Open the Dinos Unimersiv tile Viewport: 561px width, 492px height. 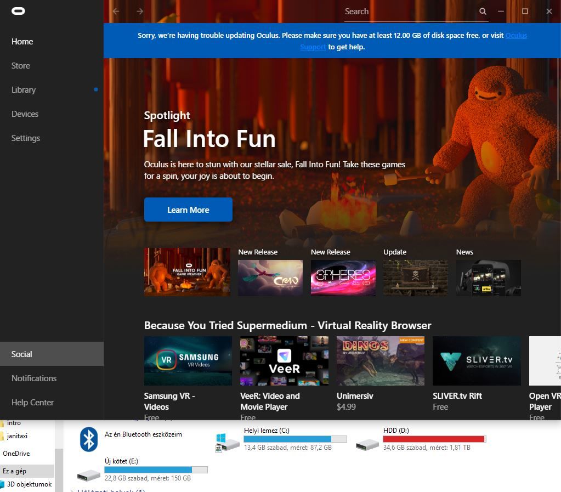(381, 361)
